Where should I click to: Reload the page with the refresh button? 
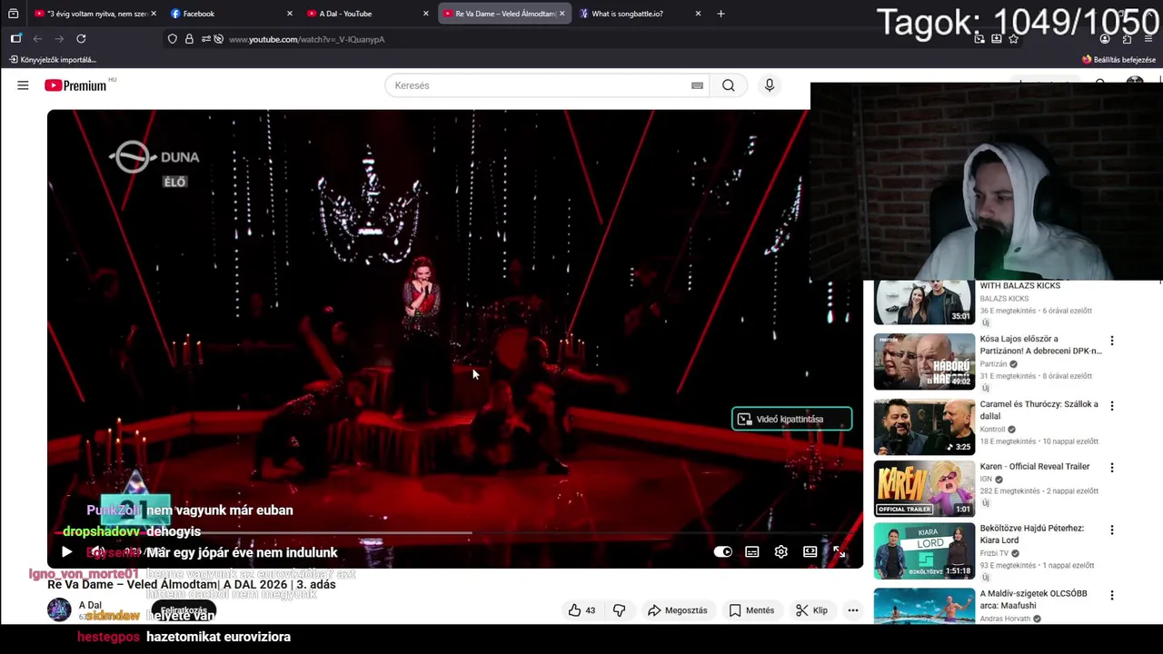click(x=81, y=39)
